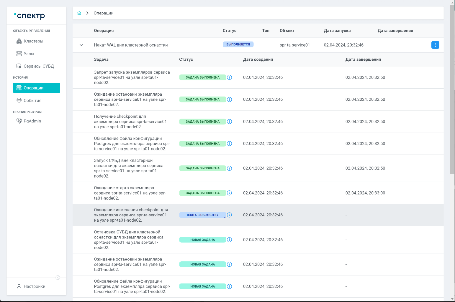Click the Спектр logo
The width and height of the screenshot is (455, 302).
(30, 16)
